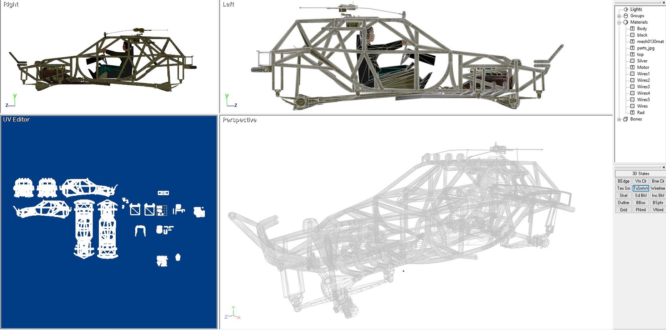Click the Motor material texture icon
Image resolution: width=666 pixels, height=330 pixels.
click(632, 67)
